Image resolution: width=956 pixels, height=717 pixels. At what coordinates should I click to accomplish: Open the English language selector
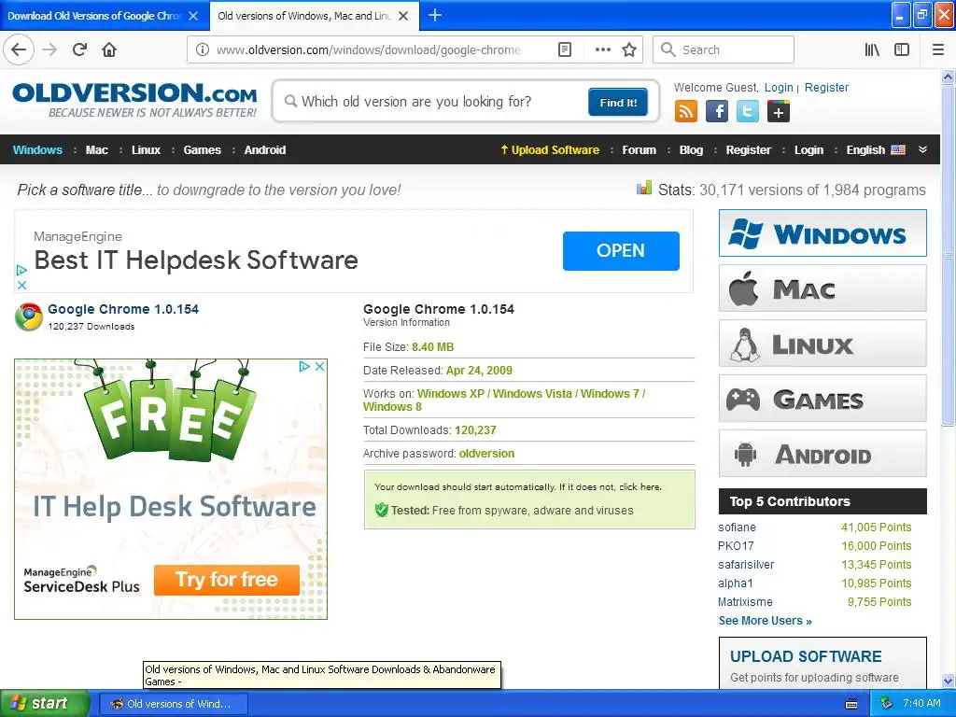tap(865, 150)
